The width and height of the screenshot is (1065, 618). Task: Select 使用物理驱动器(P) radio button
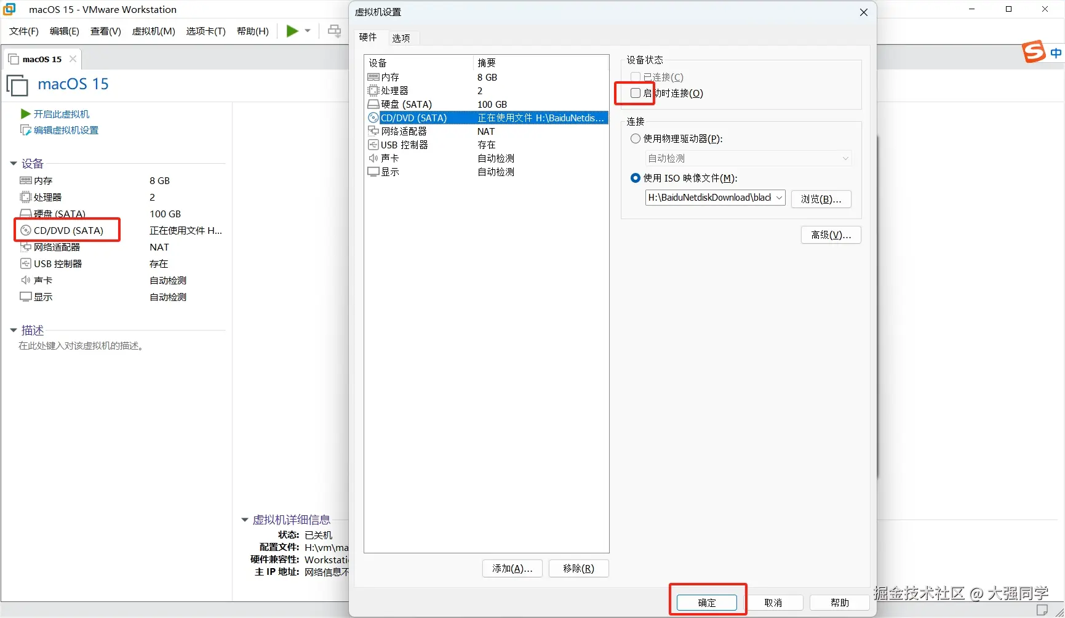pyautogui.click(x=636, y=138)
